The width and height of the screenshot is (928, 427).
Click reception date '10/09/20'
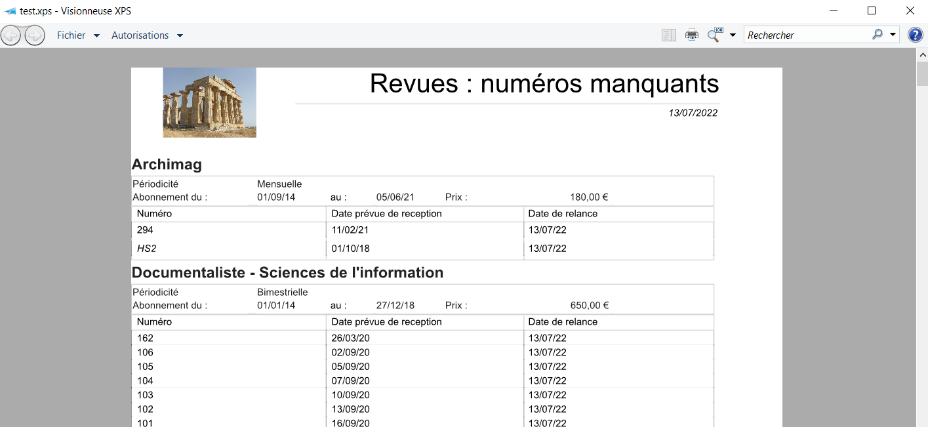coord(350,395)
